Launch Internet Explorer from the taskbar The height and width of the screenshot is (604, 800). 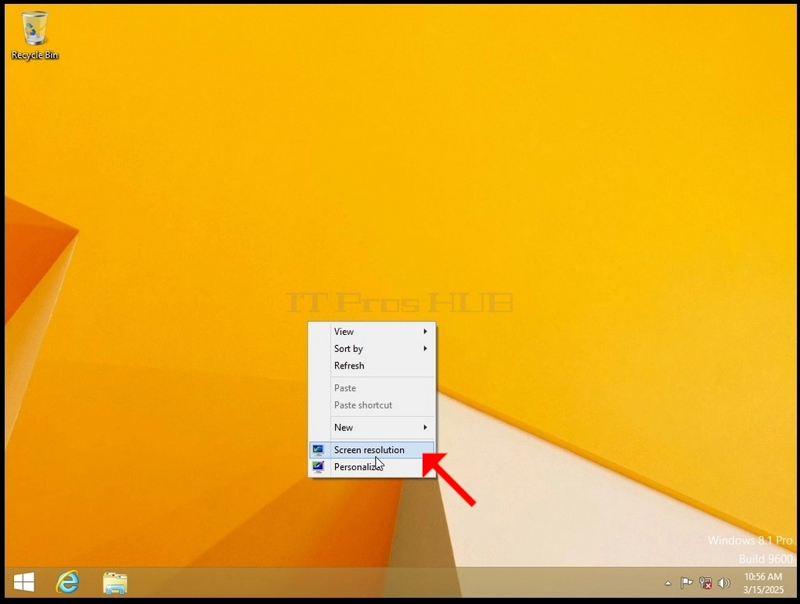(68, 582)
